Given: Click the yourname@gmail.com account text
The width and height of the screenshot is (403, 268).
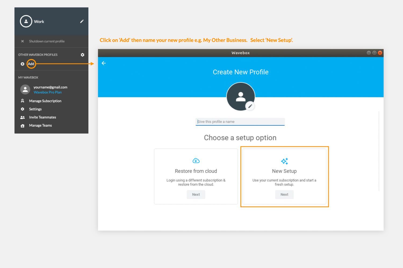Looking at the screenshot, I should tap(50, 87).
